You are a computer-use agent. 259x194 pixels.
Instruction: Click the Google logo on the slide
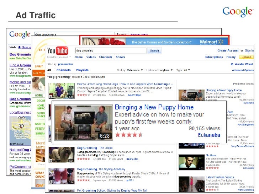point(238,11)
